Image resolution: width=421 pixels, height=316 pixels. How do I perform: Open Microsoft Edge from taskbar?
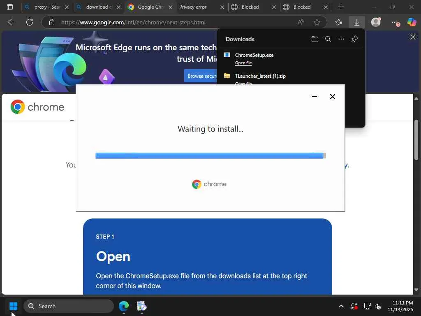[124, 306]
